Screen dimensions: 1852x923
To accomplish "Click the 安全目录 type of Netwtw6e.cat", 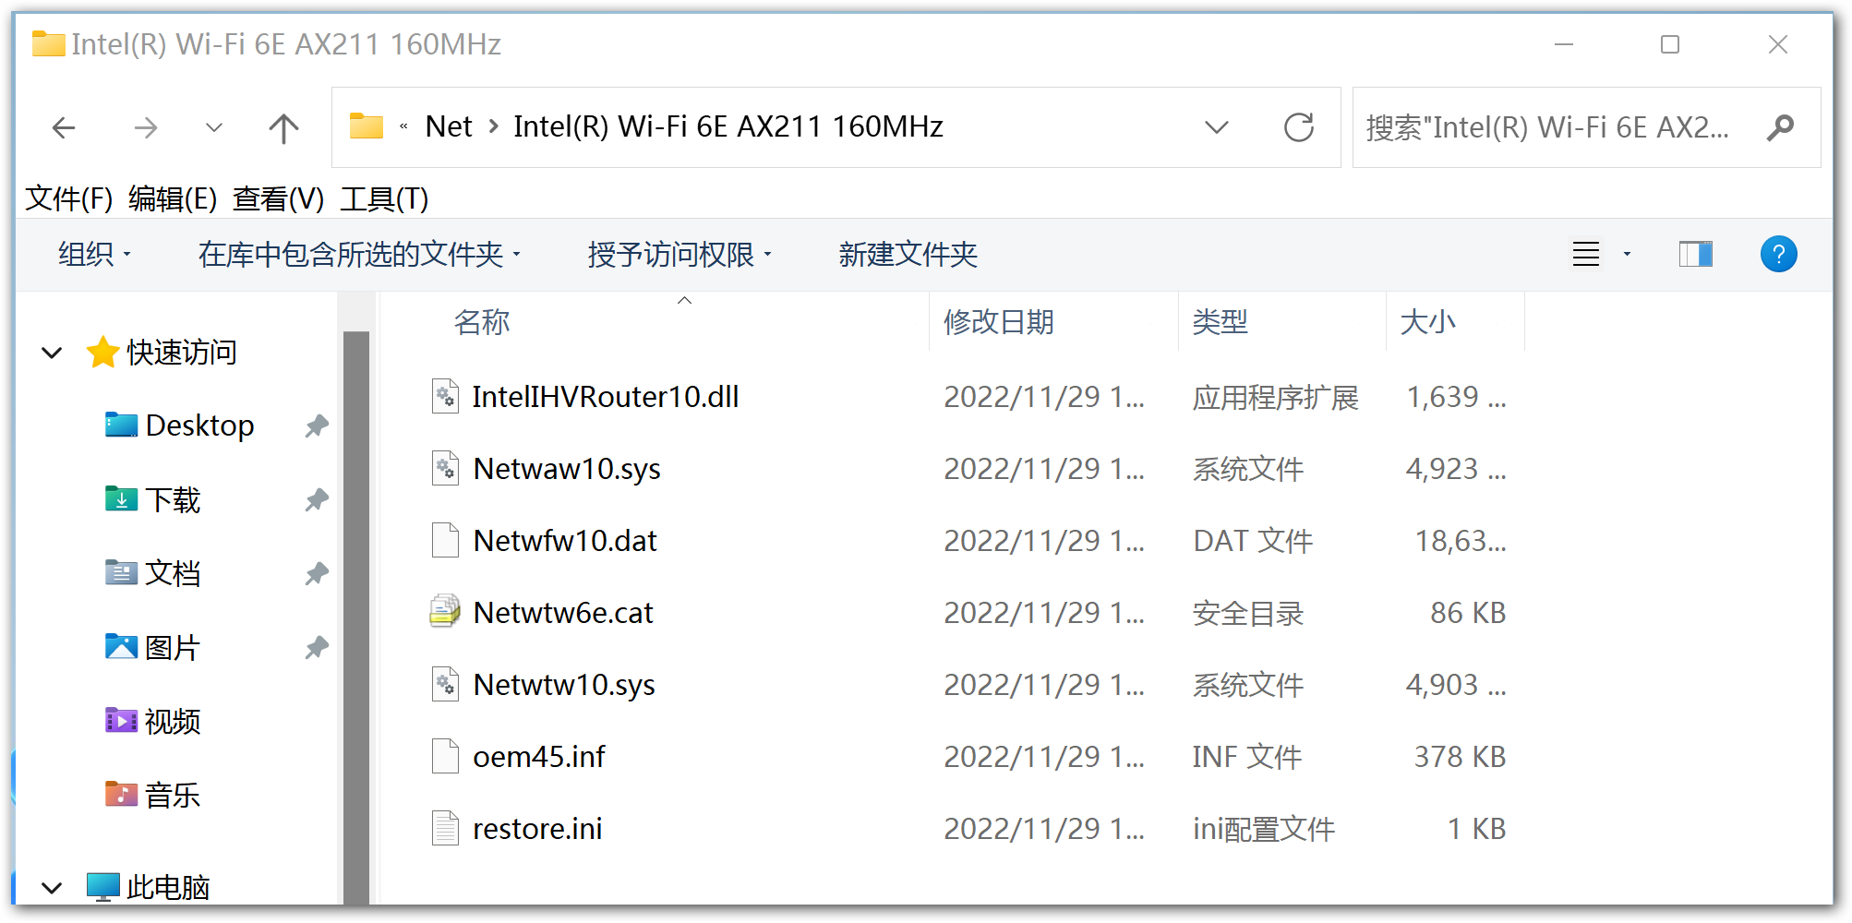I will (x=1247, y=613).
